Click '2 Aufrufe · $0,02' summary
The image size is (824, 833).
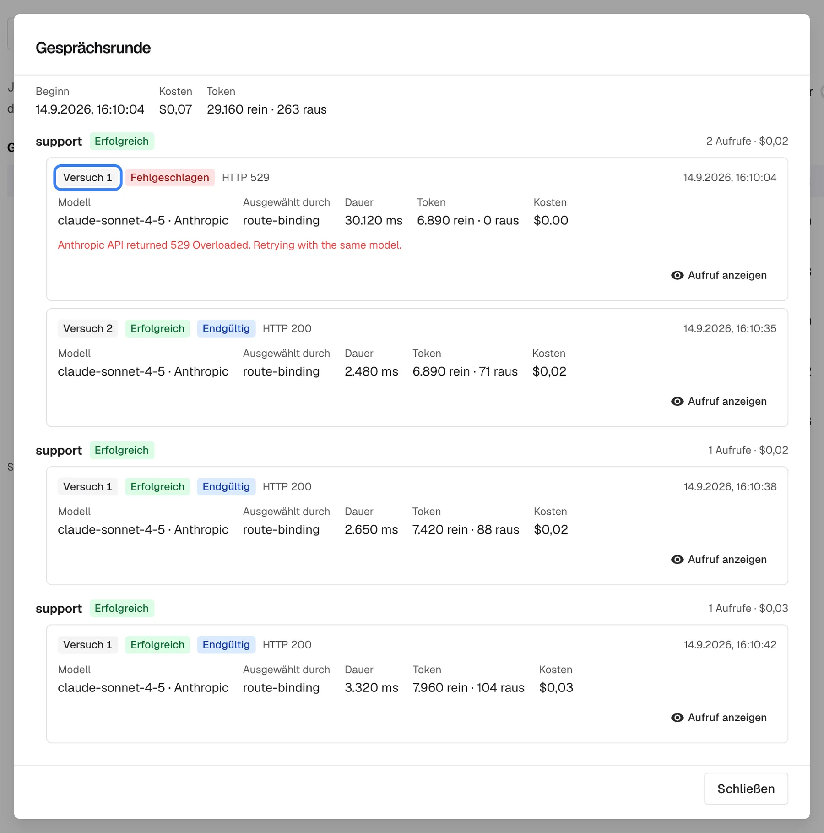(x=747, y=141)
